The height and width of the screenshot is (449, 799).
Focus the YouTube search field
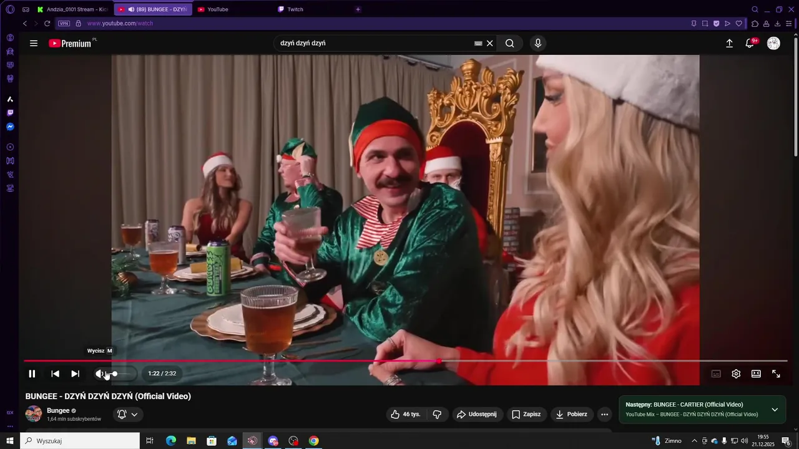click(375, 43)
